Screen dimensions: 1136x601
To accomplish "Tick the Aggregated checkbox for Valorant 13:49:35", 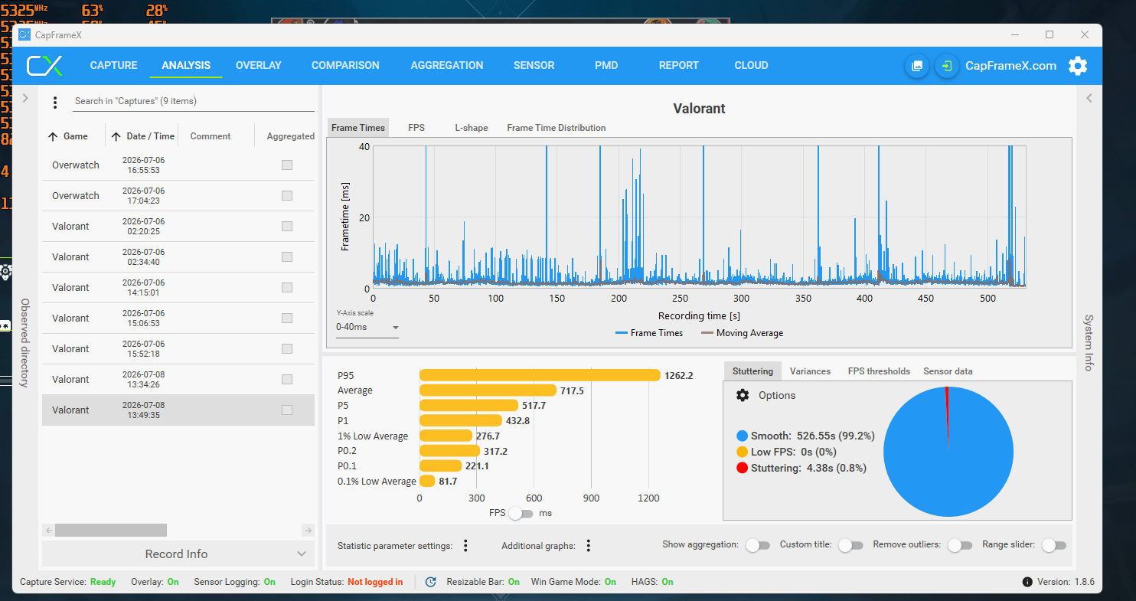I will (287, 410).
